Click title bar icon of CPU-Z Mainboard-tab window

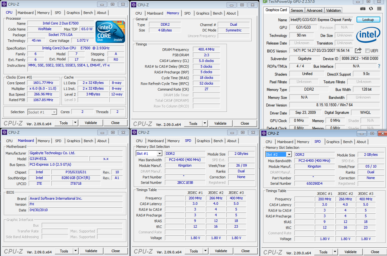[x=5, y=133]
